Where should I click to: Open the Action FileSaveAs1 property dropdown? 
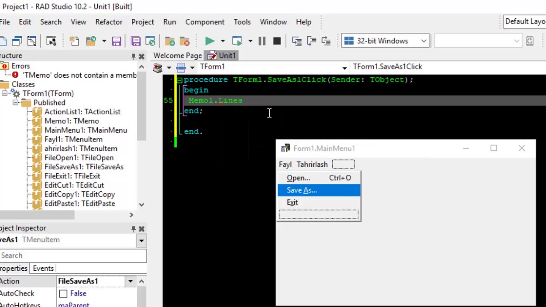click(130, 281)
